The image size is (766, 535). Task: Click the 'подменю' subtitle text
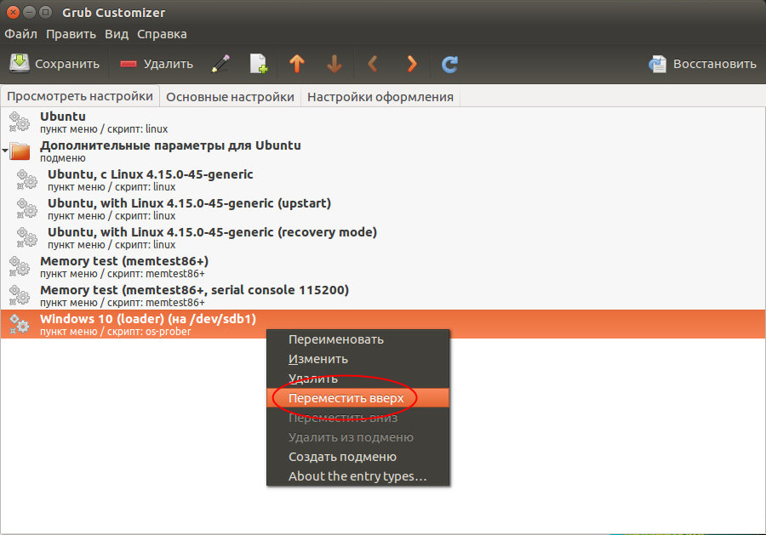click(x=62, y=158)
